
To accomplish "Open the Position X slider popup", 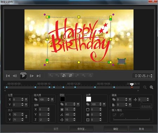I will [x=26, y=99].
